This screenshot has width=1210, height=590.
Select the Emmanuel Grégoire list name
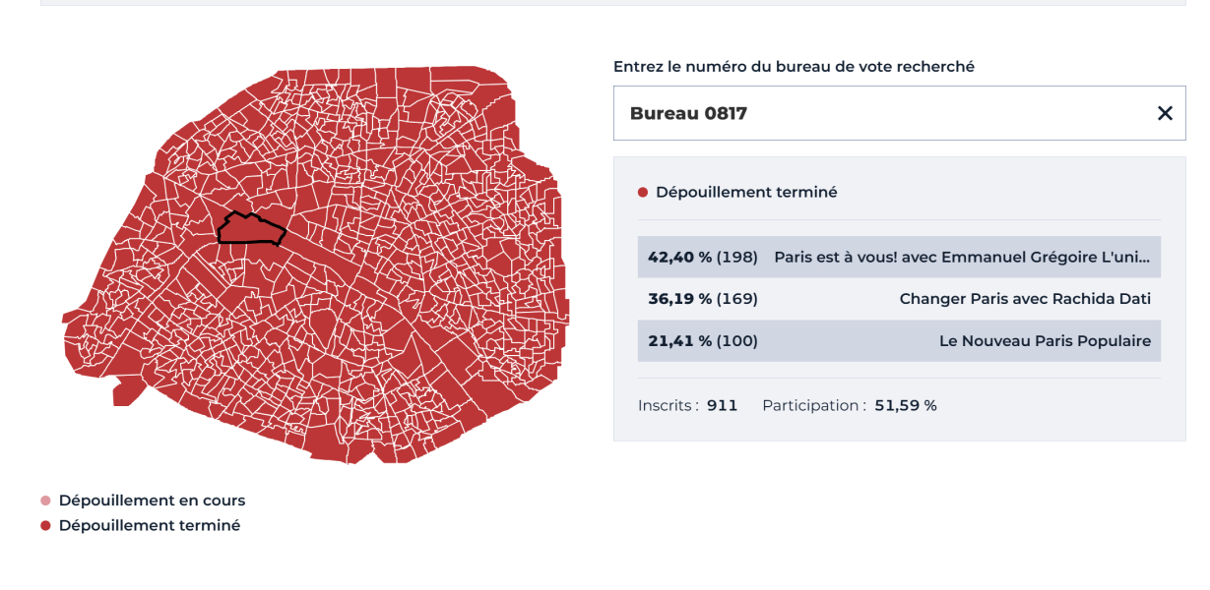tap(962, 258)
